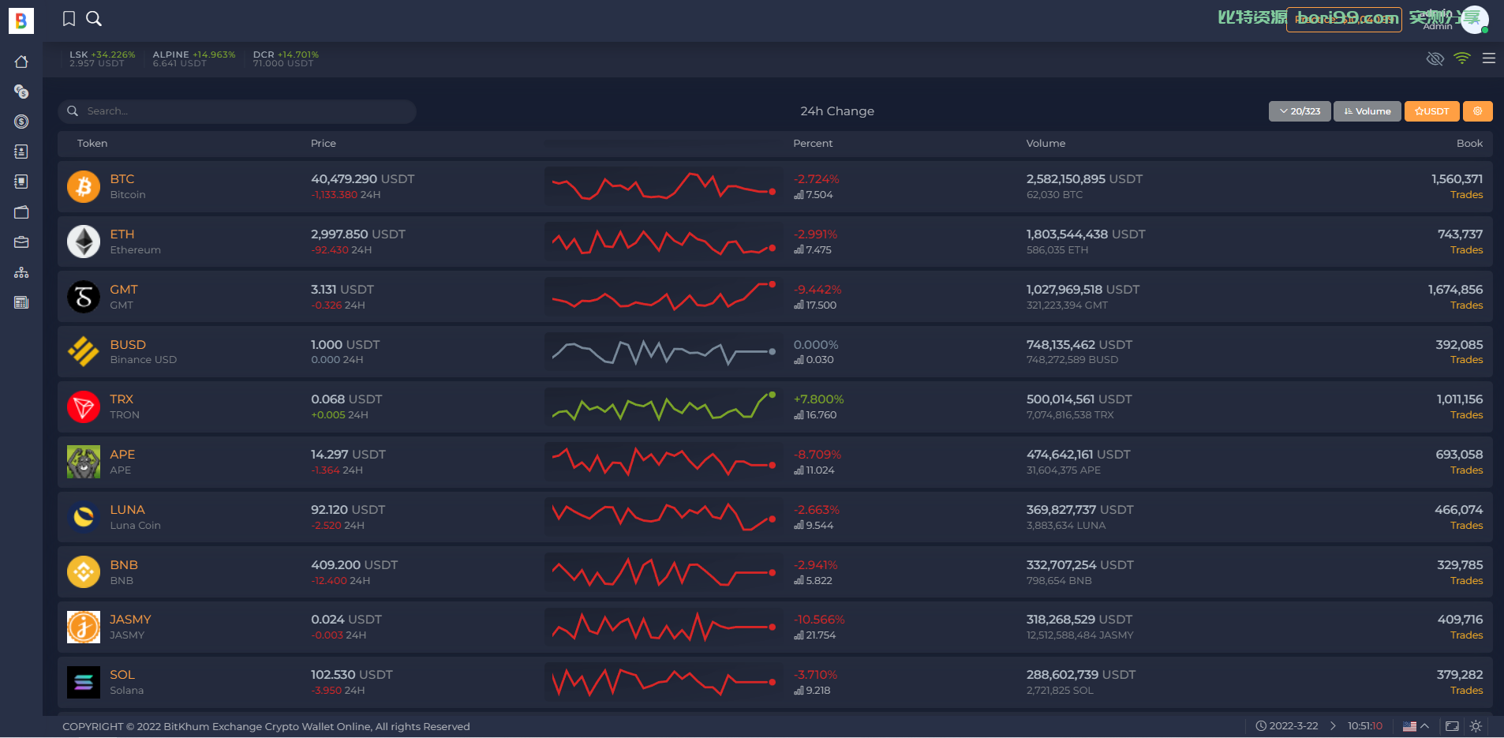Open the hierarchy network sidebar icon
1504x738 pixels.
click(x=21, y=272)
